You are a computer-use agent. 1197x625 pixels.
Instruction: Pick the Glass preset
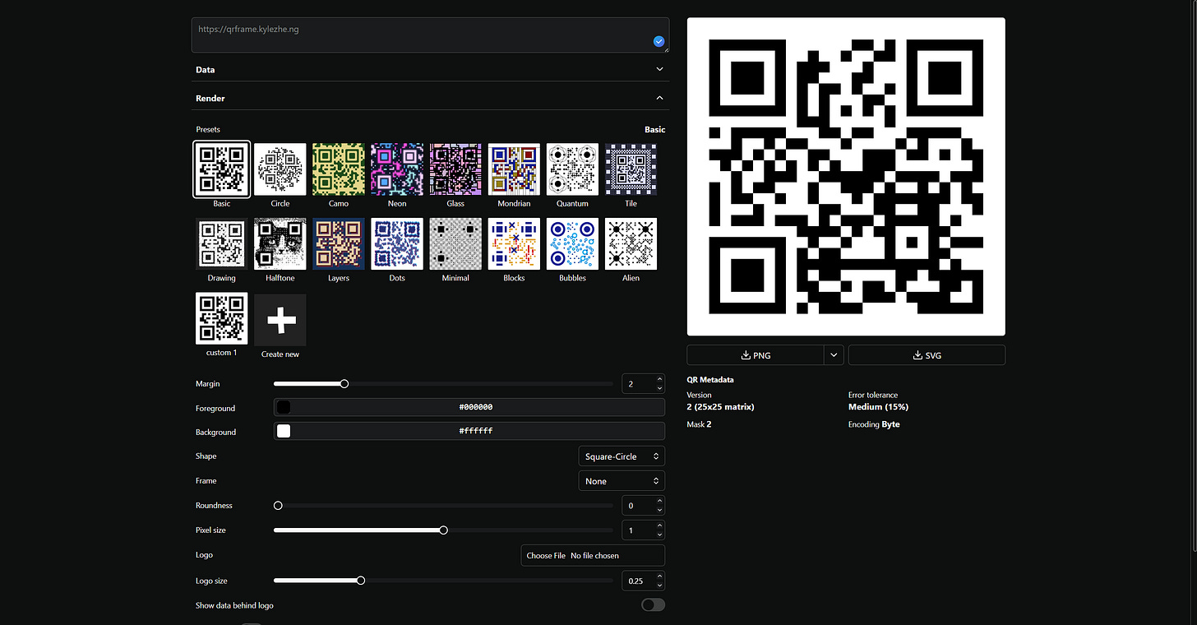click(x=455, y=169)
